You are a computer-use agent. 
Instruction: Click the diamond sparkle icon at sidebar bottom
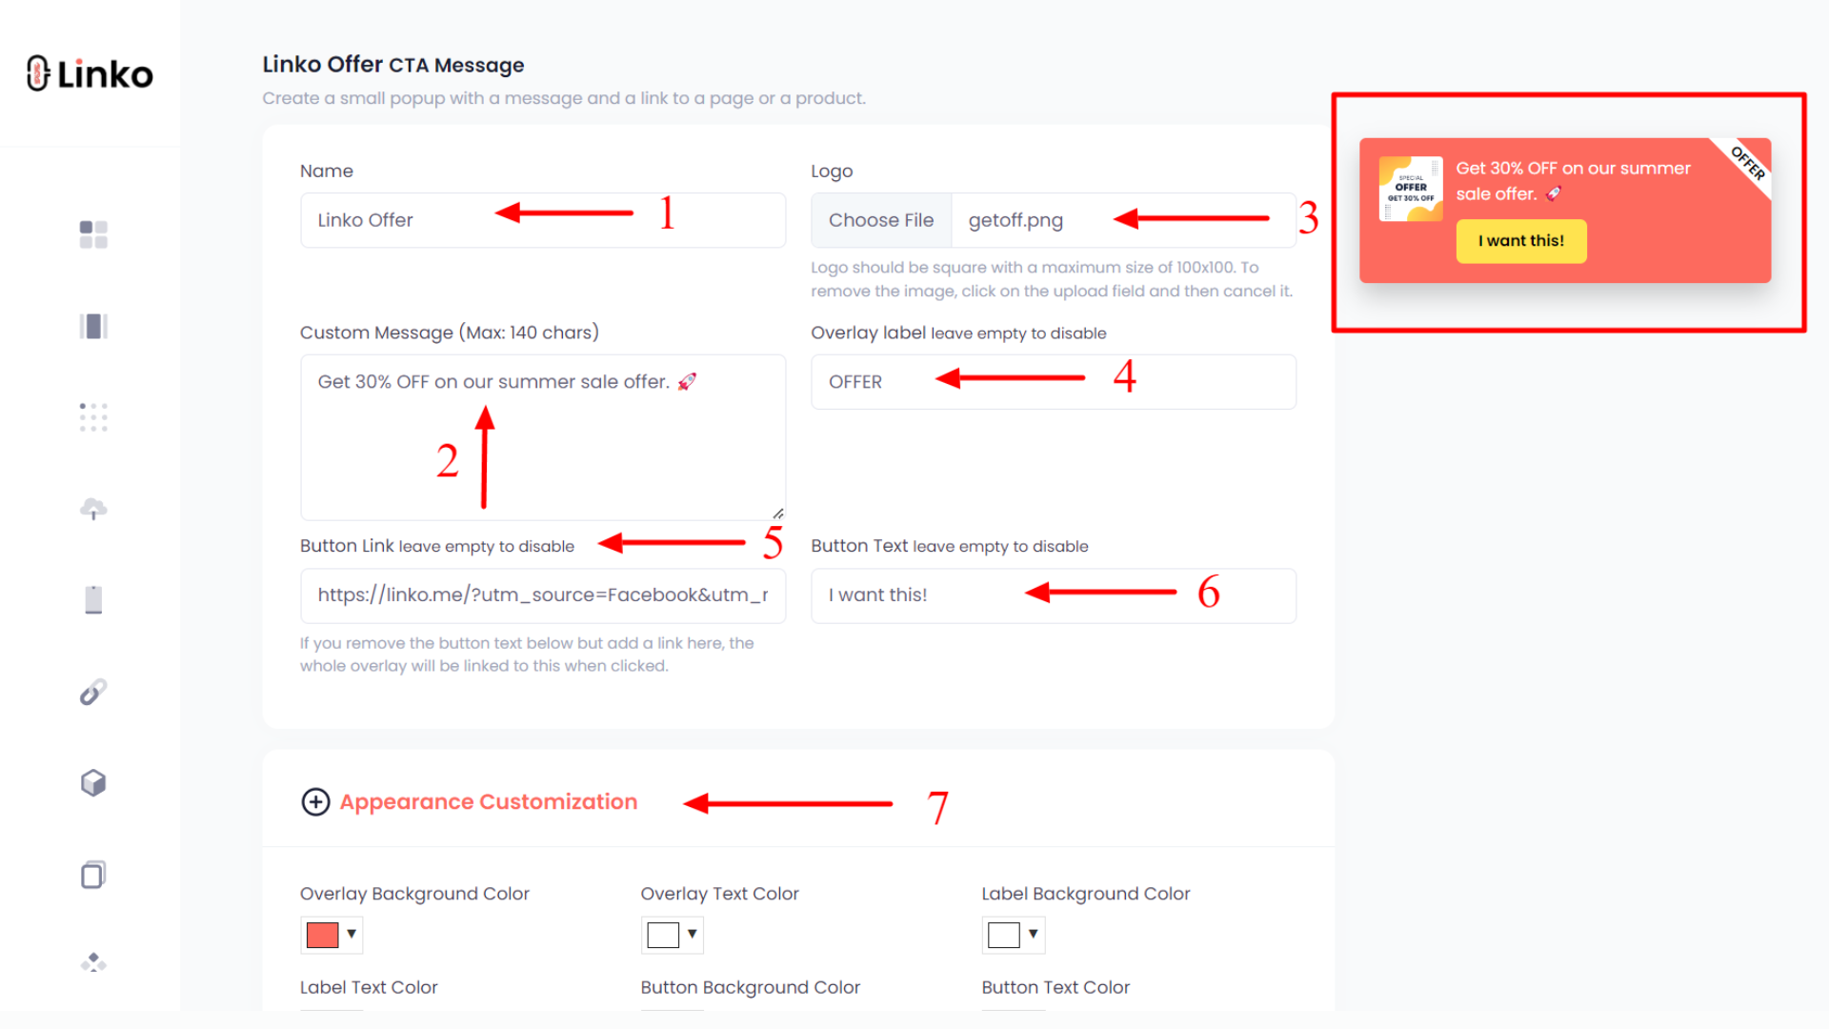click(92, 962)
